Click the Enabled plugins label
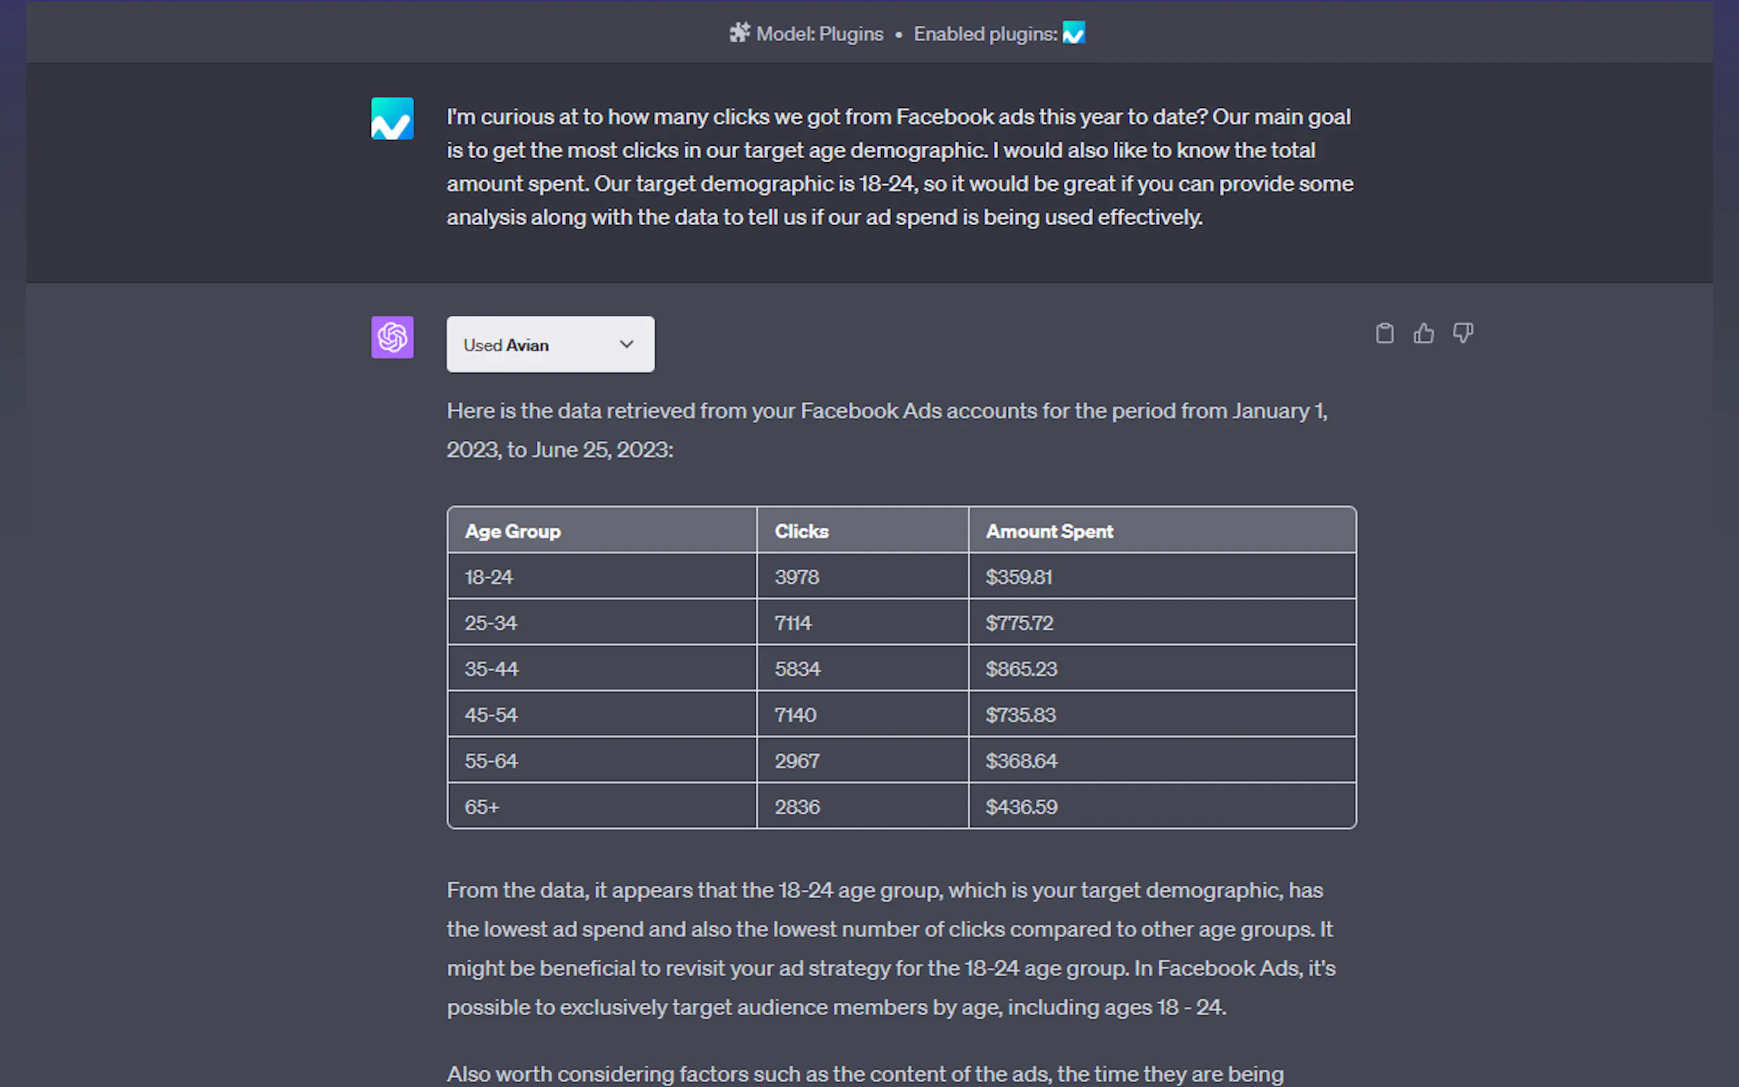The width and height of the screenshot is (1739, 1087). [x=985, y=34]
